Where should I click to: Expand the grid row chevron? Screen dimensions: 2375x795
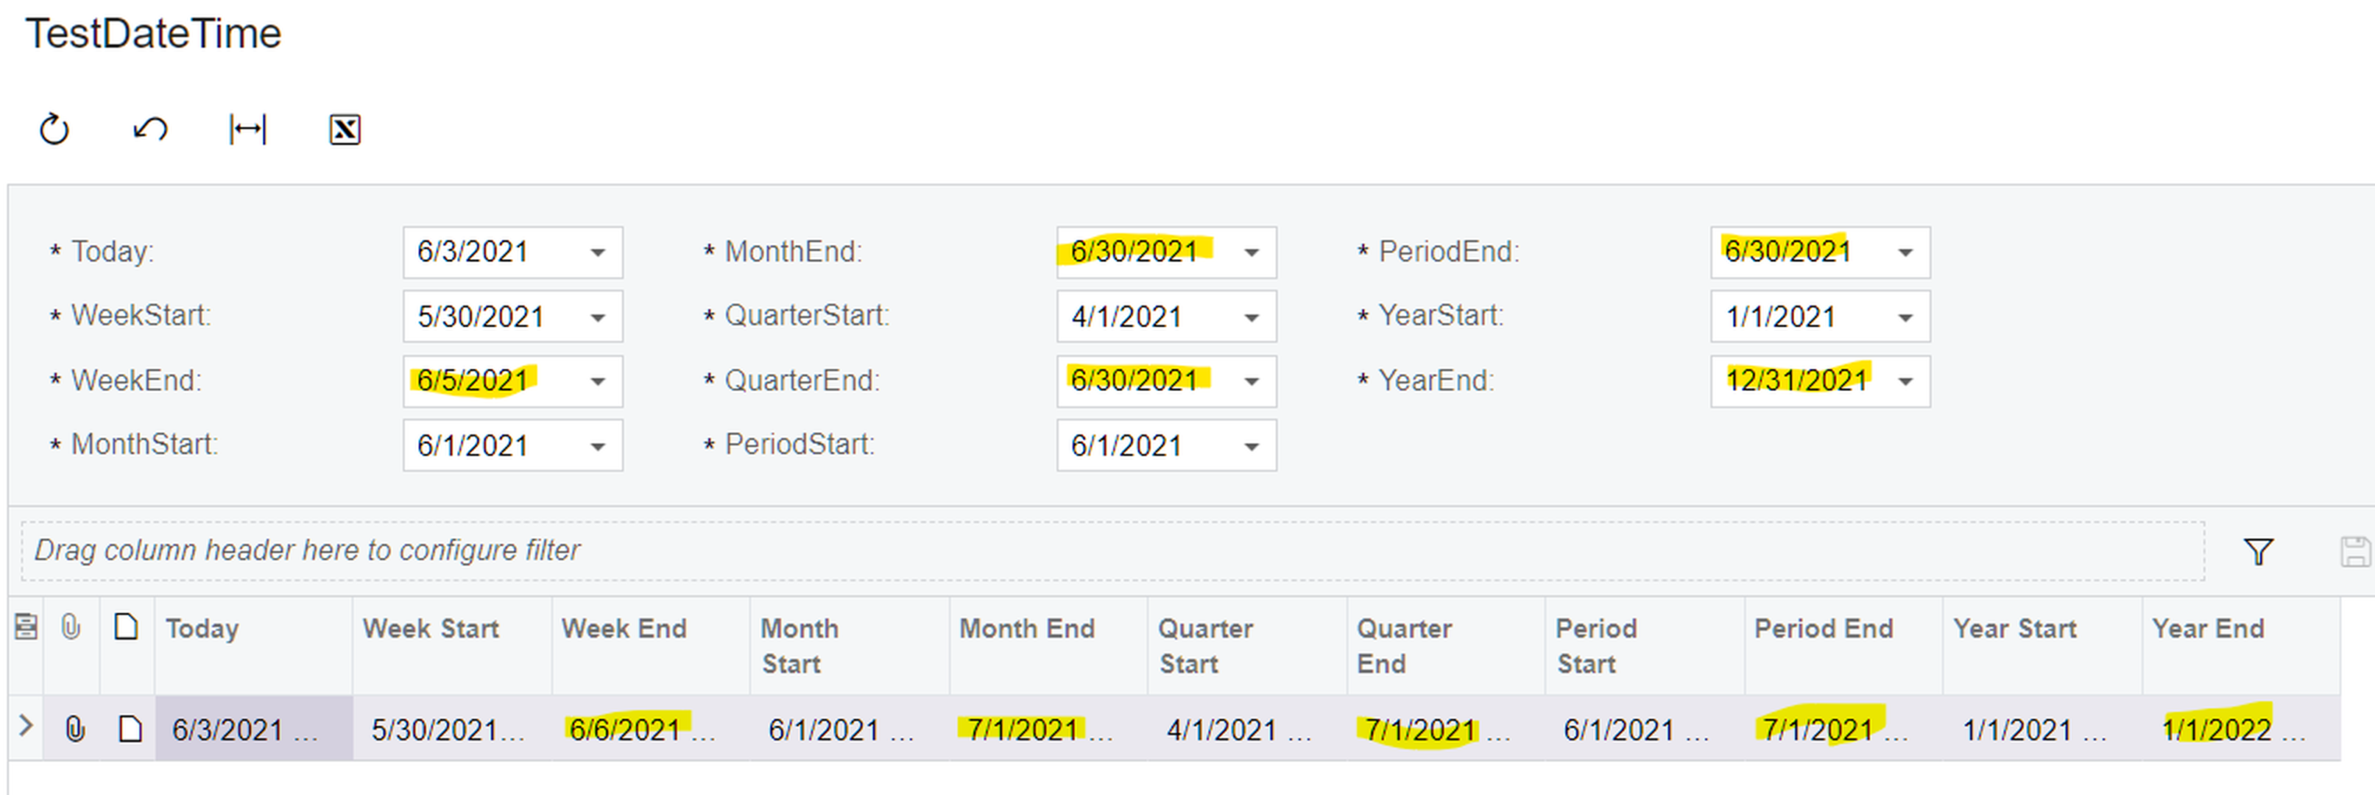26,727
